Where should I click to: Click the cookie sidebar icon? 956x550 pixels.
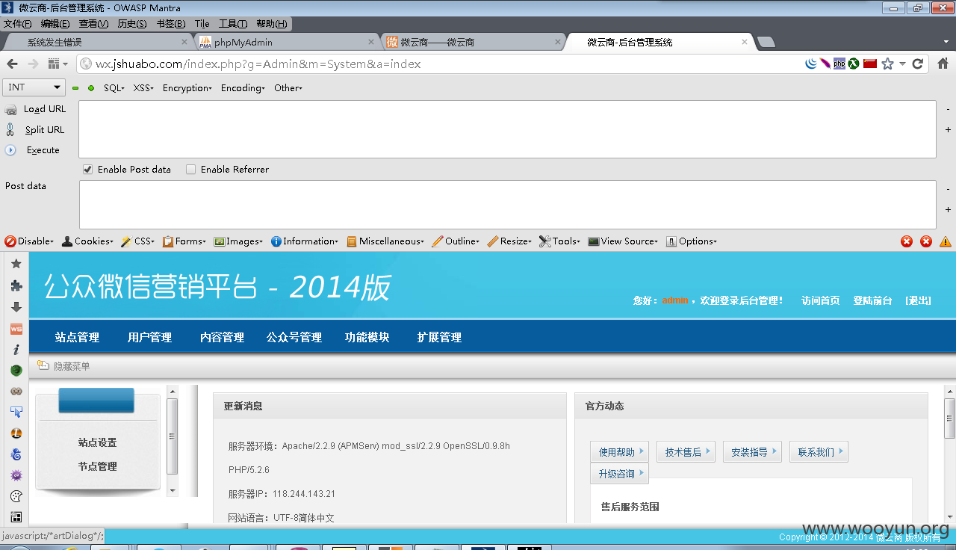point(16,496)
